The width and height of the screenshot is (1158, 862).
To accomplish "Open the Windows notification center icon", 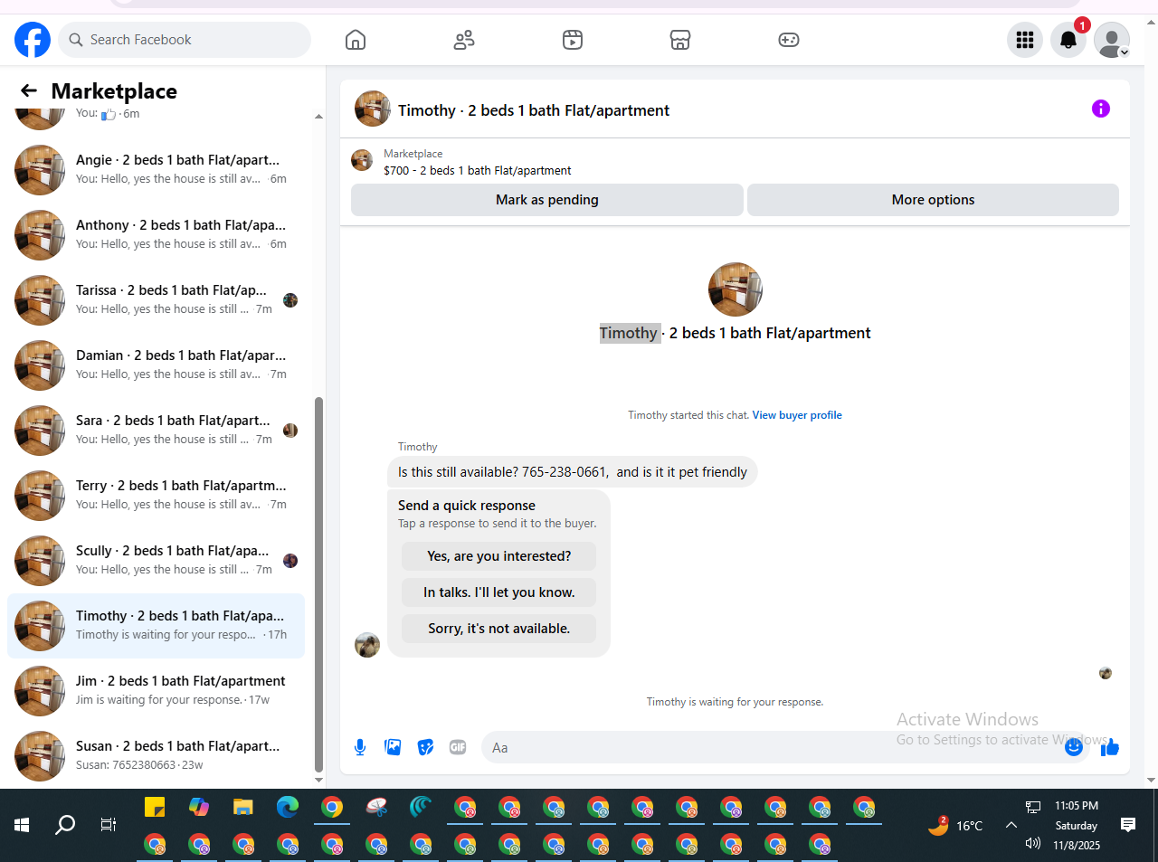I will tap(1128, 824).
